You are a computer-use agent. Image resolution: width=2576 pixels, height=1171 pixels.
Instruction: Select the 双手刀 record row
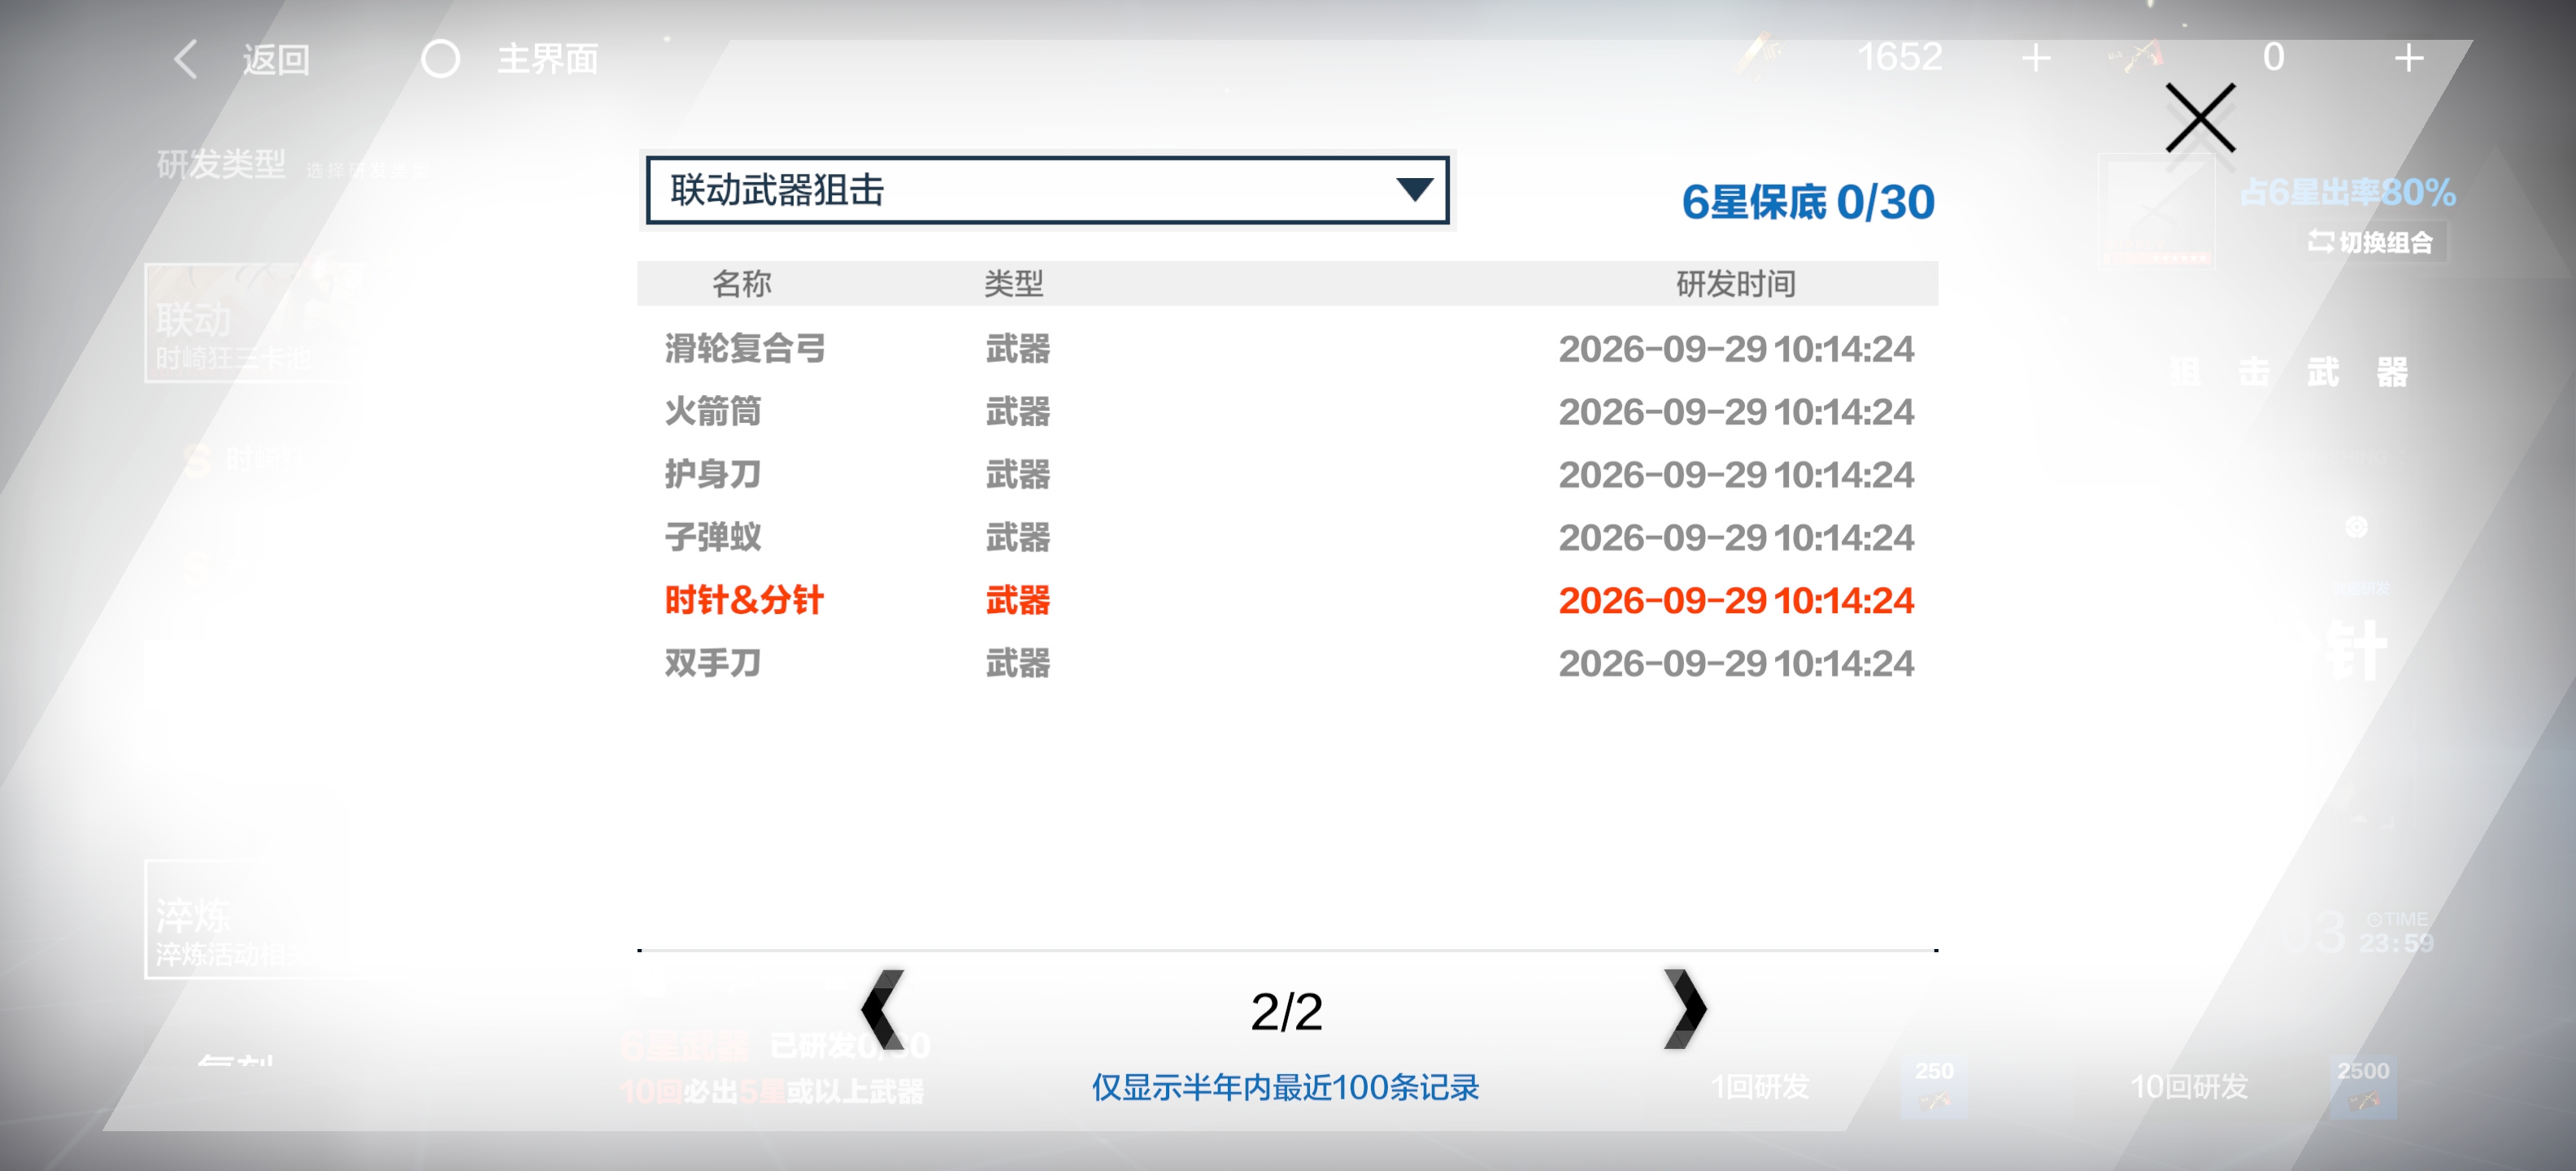[x=1288, y=664]
